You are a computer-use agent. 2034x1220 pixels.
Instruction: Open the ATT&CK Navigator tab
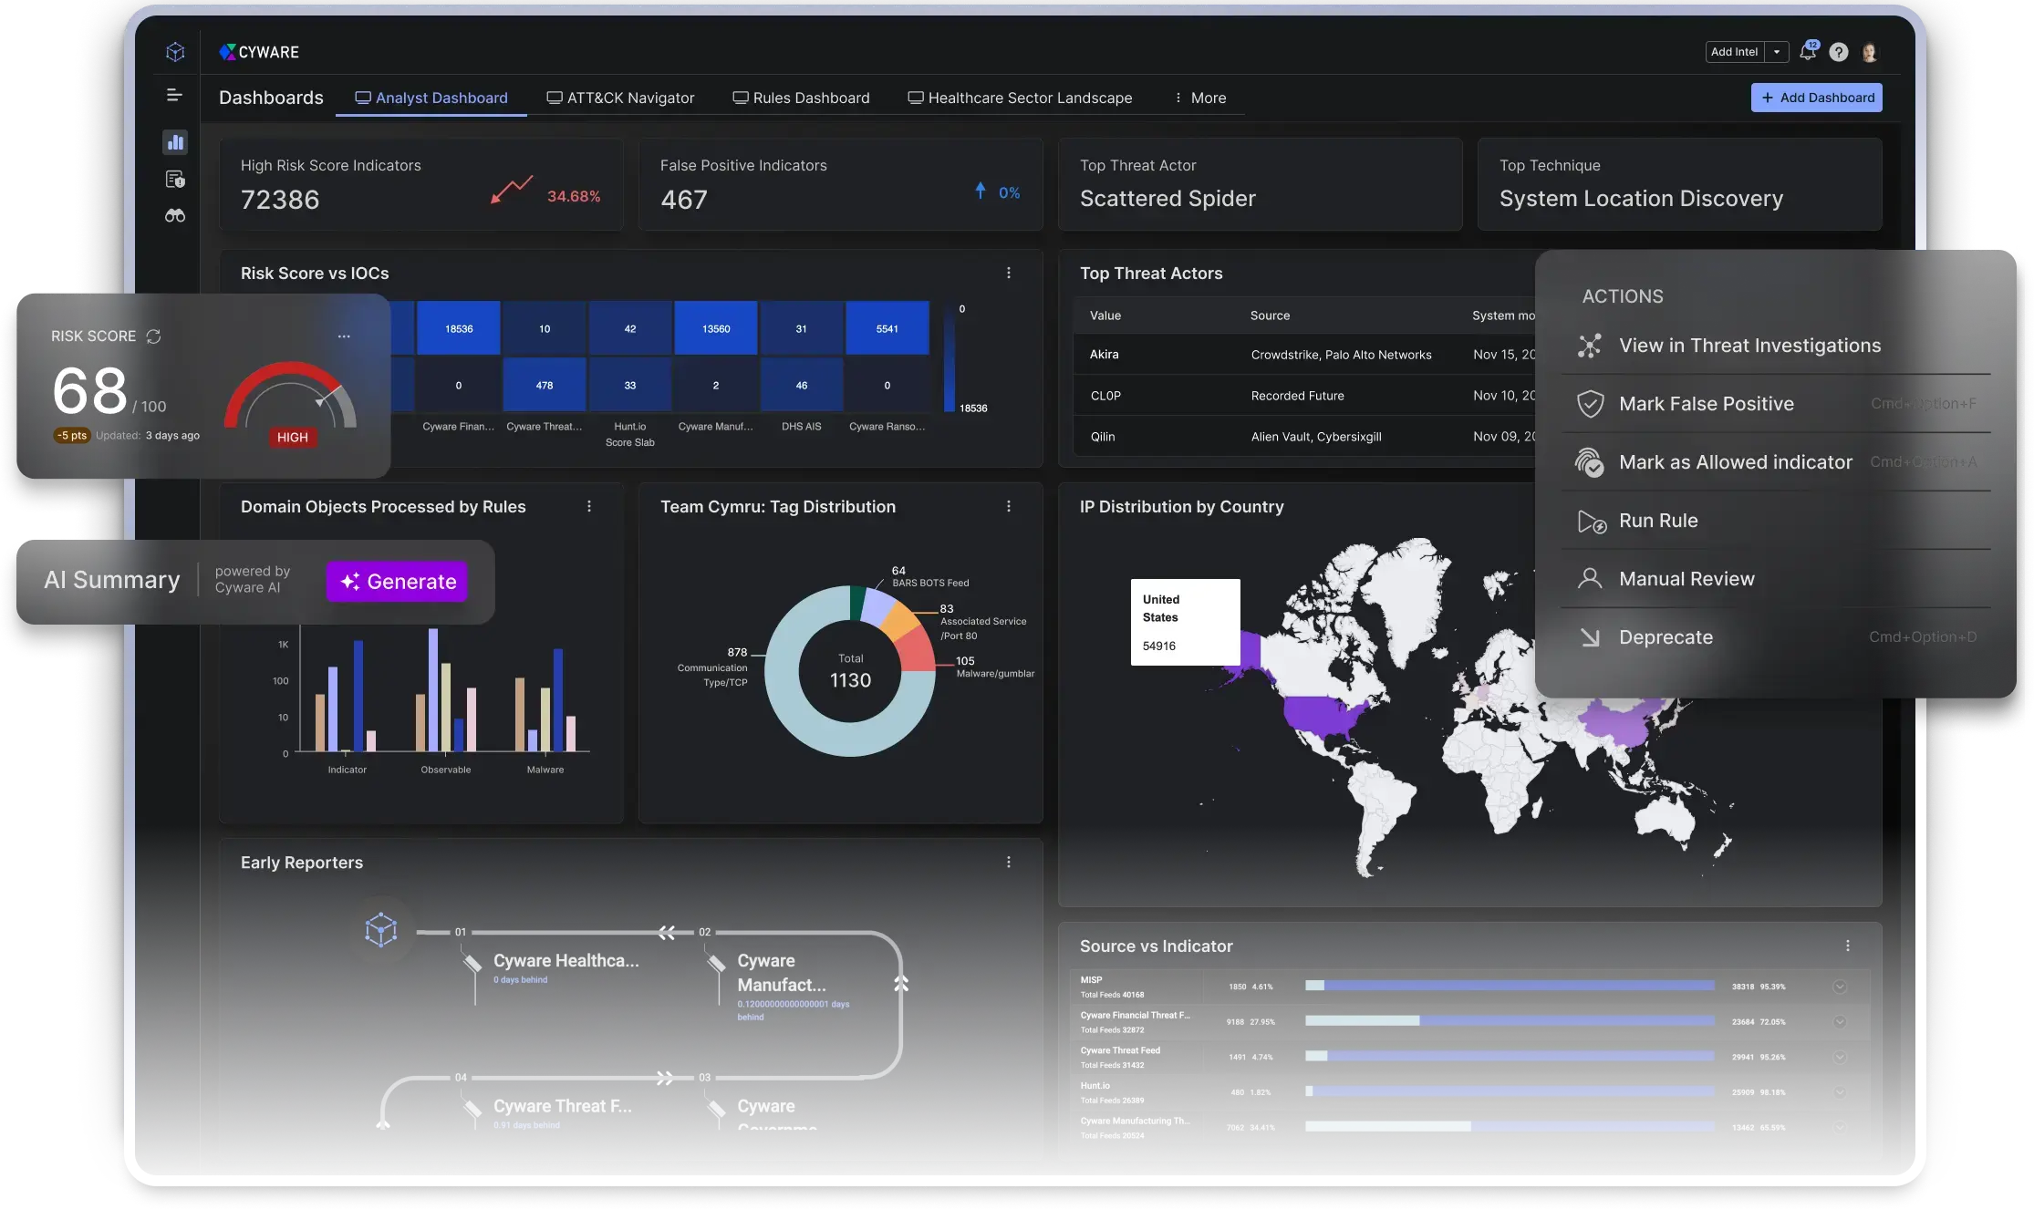coord(630,98)
